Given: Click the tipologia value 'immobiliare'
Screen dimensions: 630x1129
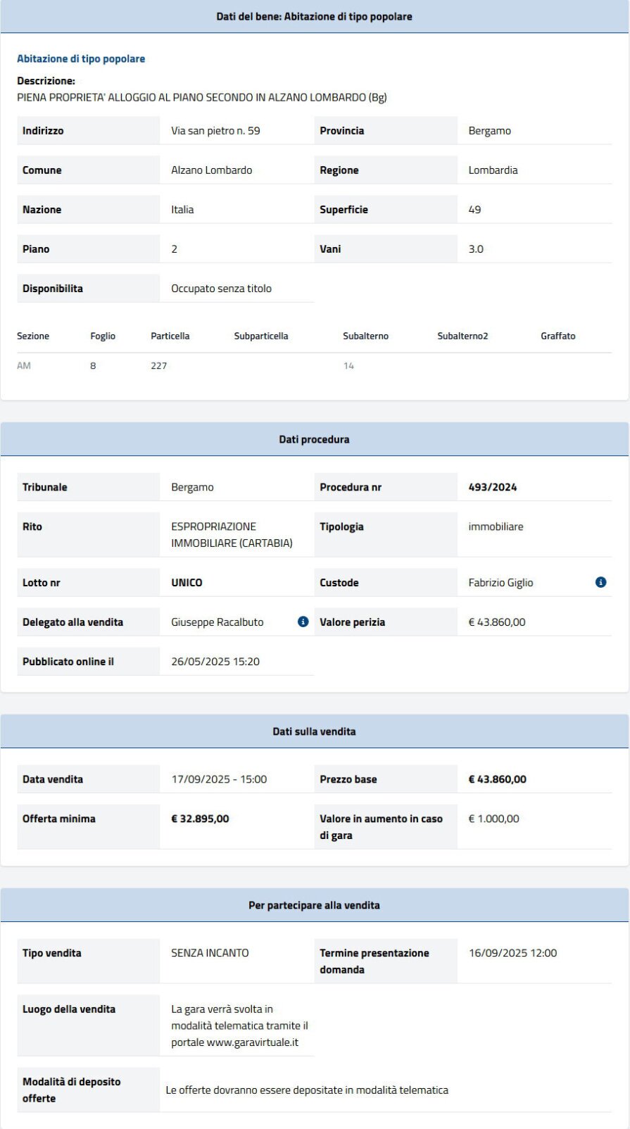Looking at the screenshot, I should click(x=496, y=526).
